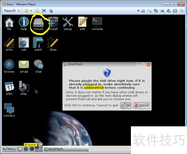This screenshot has height=154, width=187.
Task: Click the CD/DVD device icon
Action: click(x=149, y=11)
